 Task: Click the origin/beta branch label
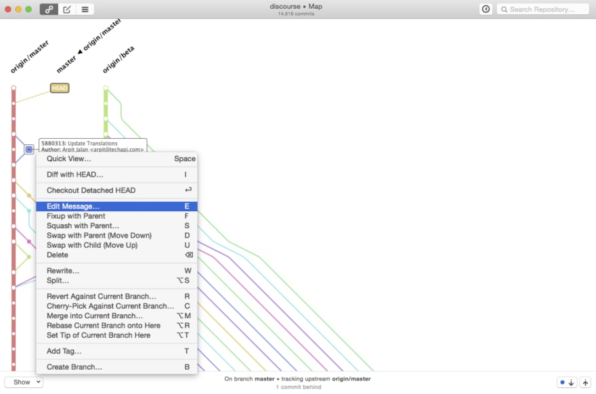pos(119,60)
